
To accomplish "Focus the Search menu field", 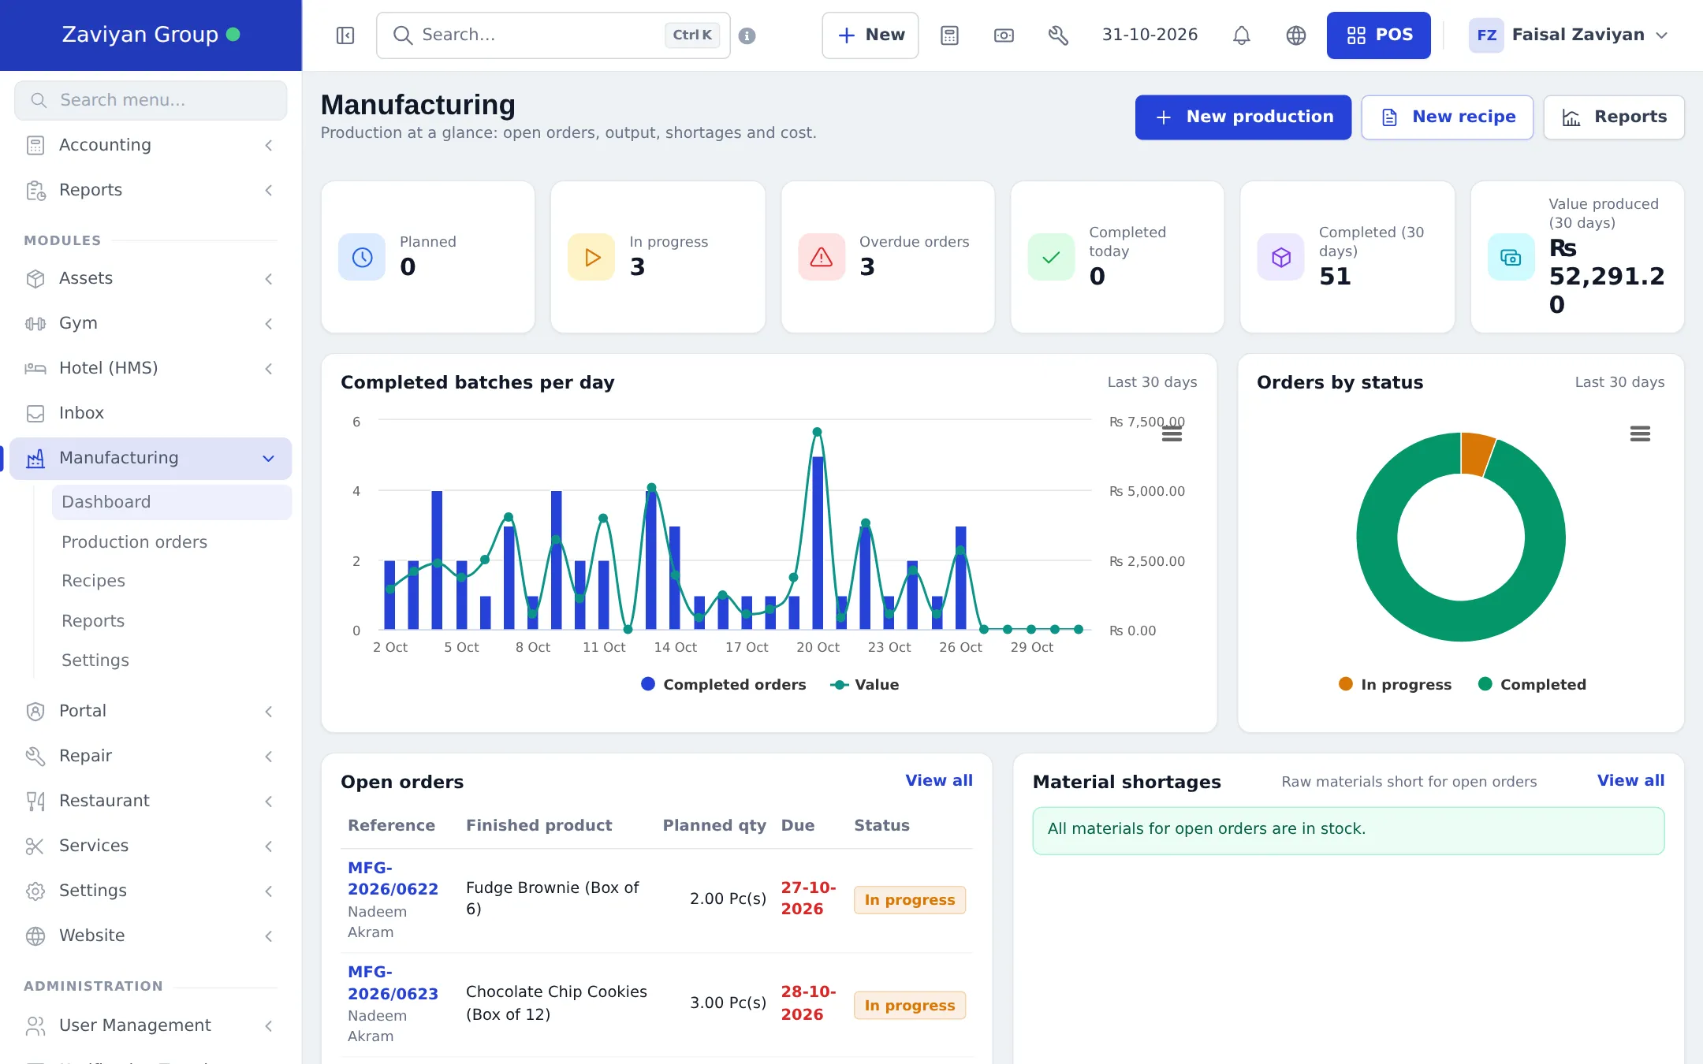I will pos(151,100).
